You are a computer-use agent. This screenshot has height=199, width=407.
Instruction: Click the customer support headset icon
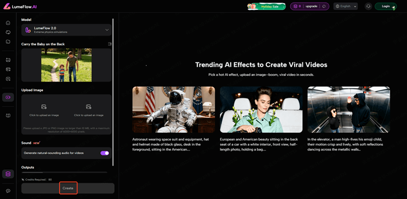368,6
